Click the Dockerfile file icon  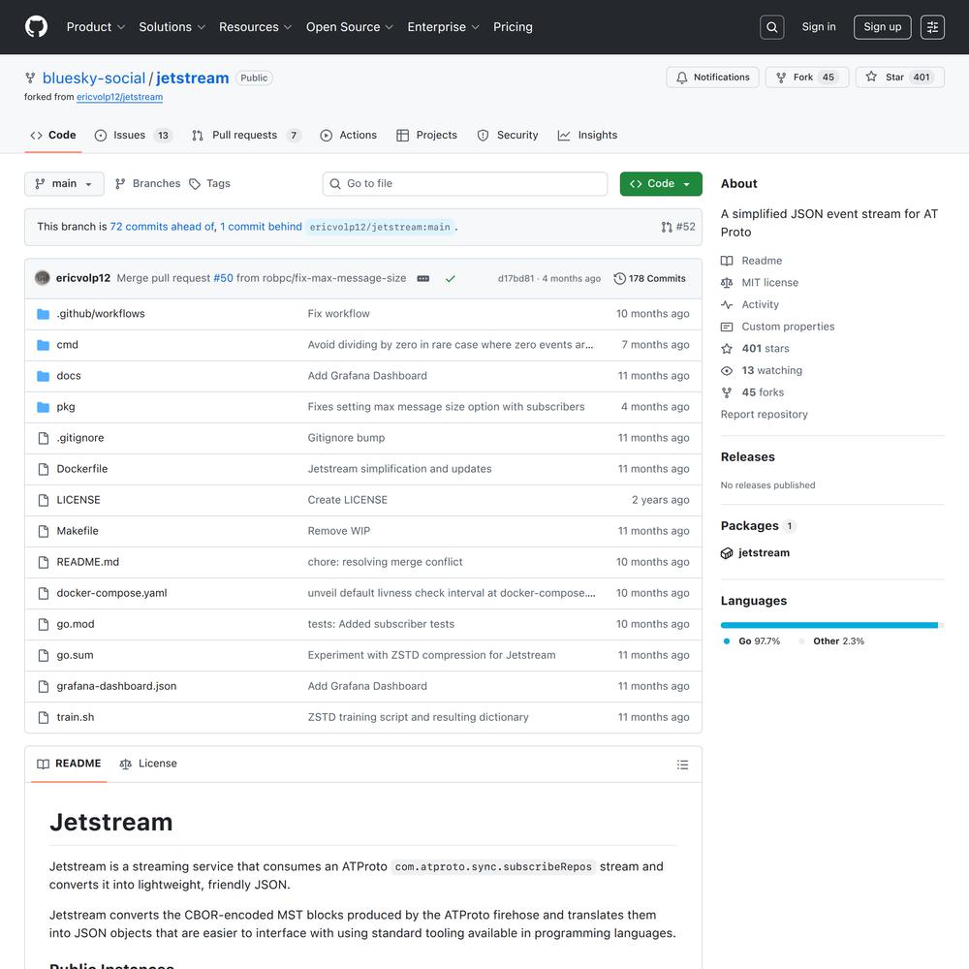[x=44, y=469]
